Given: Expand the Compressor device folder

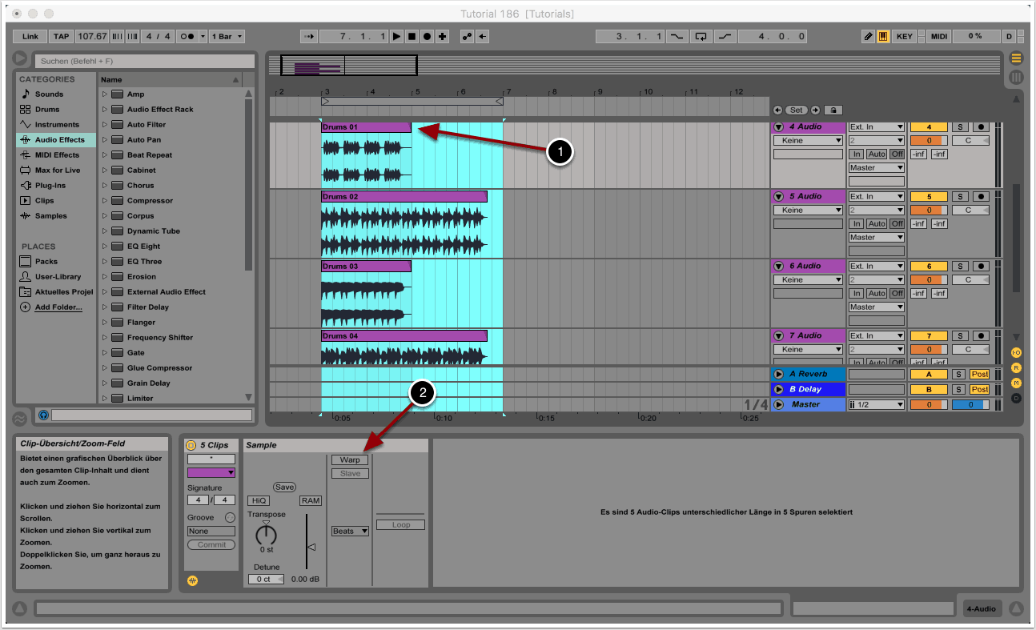Looking at the screenshot, I should [104, 201].
